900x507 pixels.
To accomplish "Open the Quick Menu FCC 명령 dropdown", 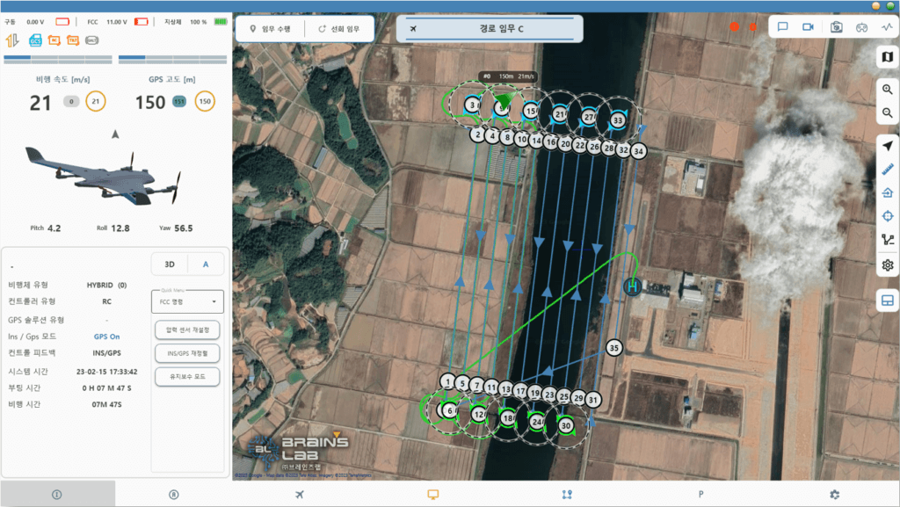I will coord(188,301).
